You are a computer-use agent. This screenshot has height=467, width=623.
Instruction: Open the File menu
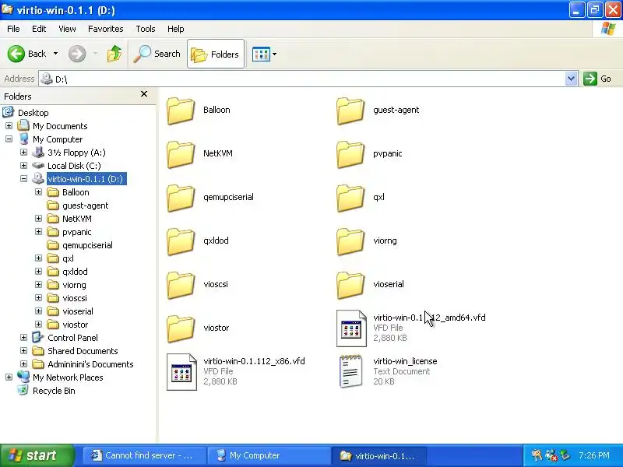pos(13,29)
